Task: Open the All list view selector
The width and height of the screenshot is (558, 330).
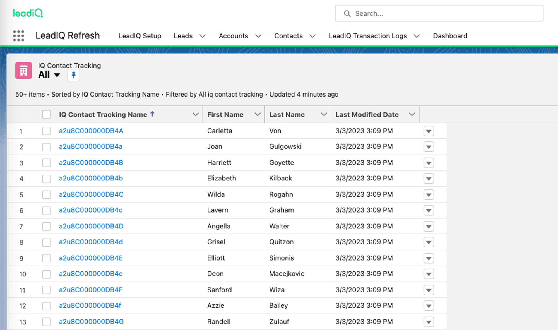Action: 49,75
